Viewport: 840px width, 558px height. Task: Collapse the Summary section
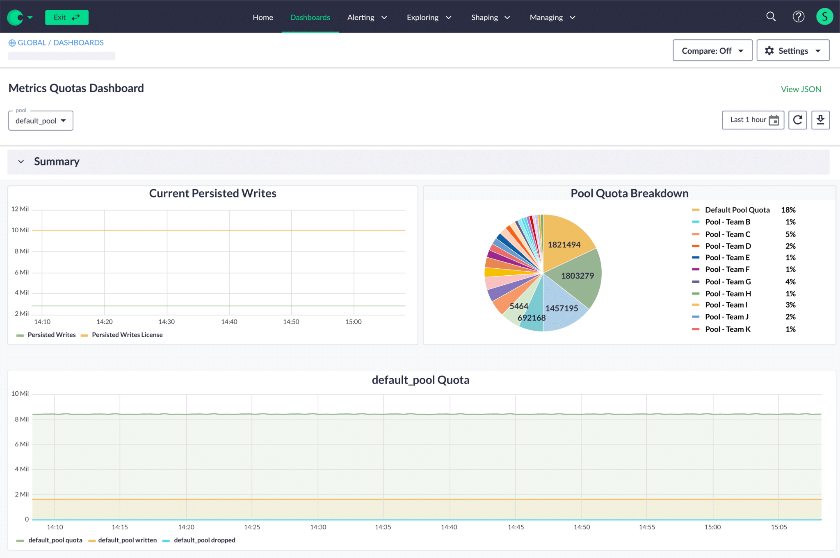(x=21, y=161)
